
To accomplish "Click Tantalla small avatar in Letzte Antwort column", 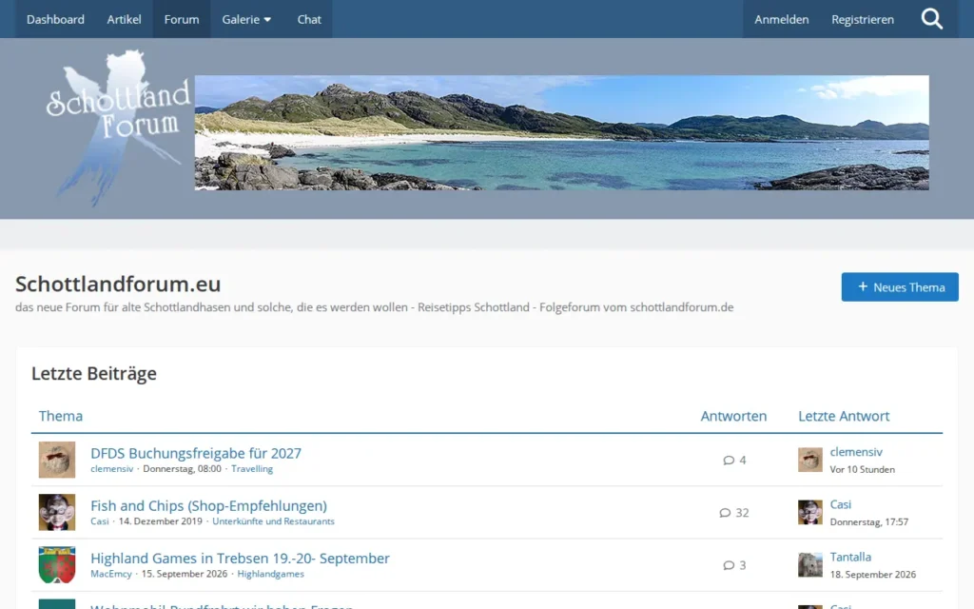I will [x=810, y=565].
